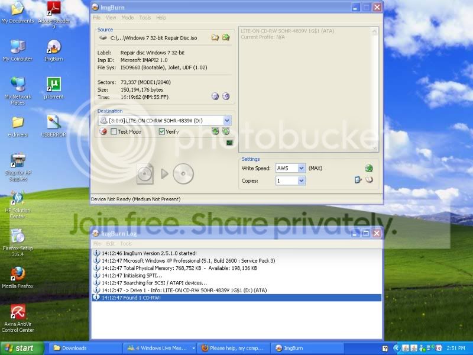Select Avira AntiVir Control Center icon
Viewport: 473px width, 355px height.
click(x=18, y=319)
